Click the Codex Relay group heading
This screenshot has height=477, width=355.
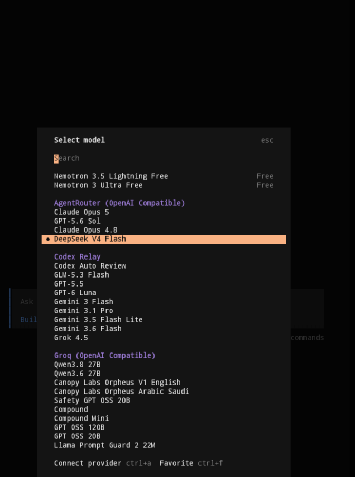pyautogui.click(x=77, y=257)
